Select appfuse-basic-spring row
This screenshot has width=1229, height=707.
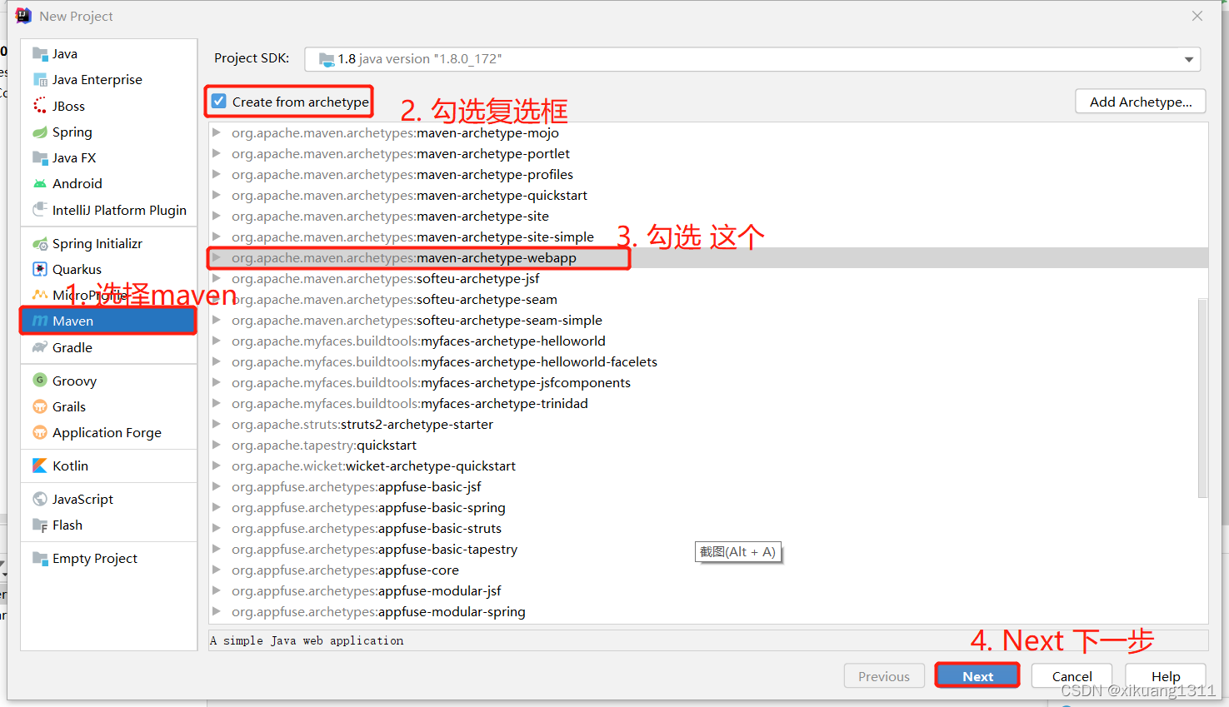(x=708, y=507)
